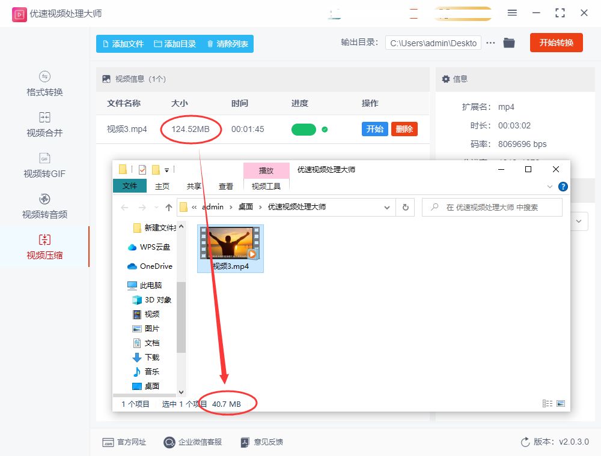Open the 文件 tab in Explorer window

click(x=130, y=186)
